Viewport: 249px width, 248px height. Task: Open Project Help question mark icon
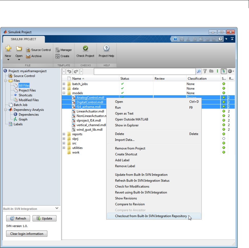pos(106,48)
